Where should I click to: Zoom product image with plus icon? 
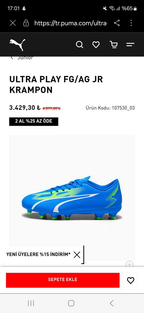tap(130, 264)
